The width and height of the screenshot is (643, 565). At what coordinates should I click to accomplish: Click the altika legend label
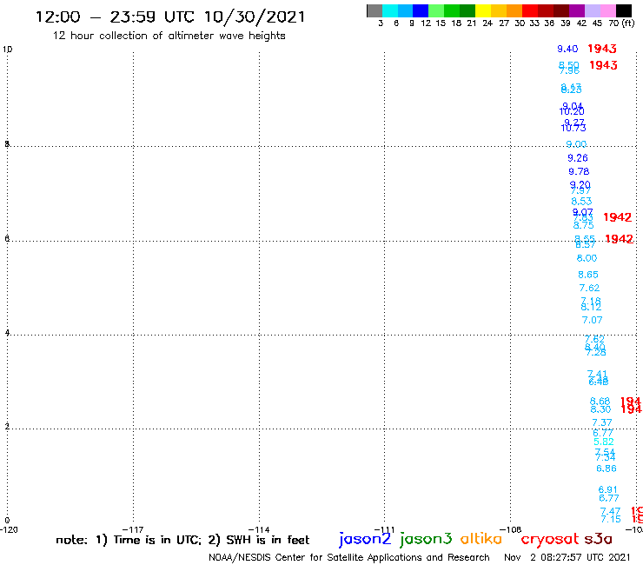(481, 539)
